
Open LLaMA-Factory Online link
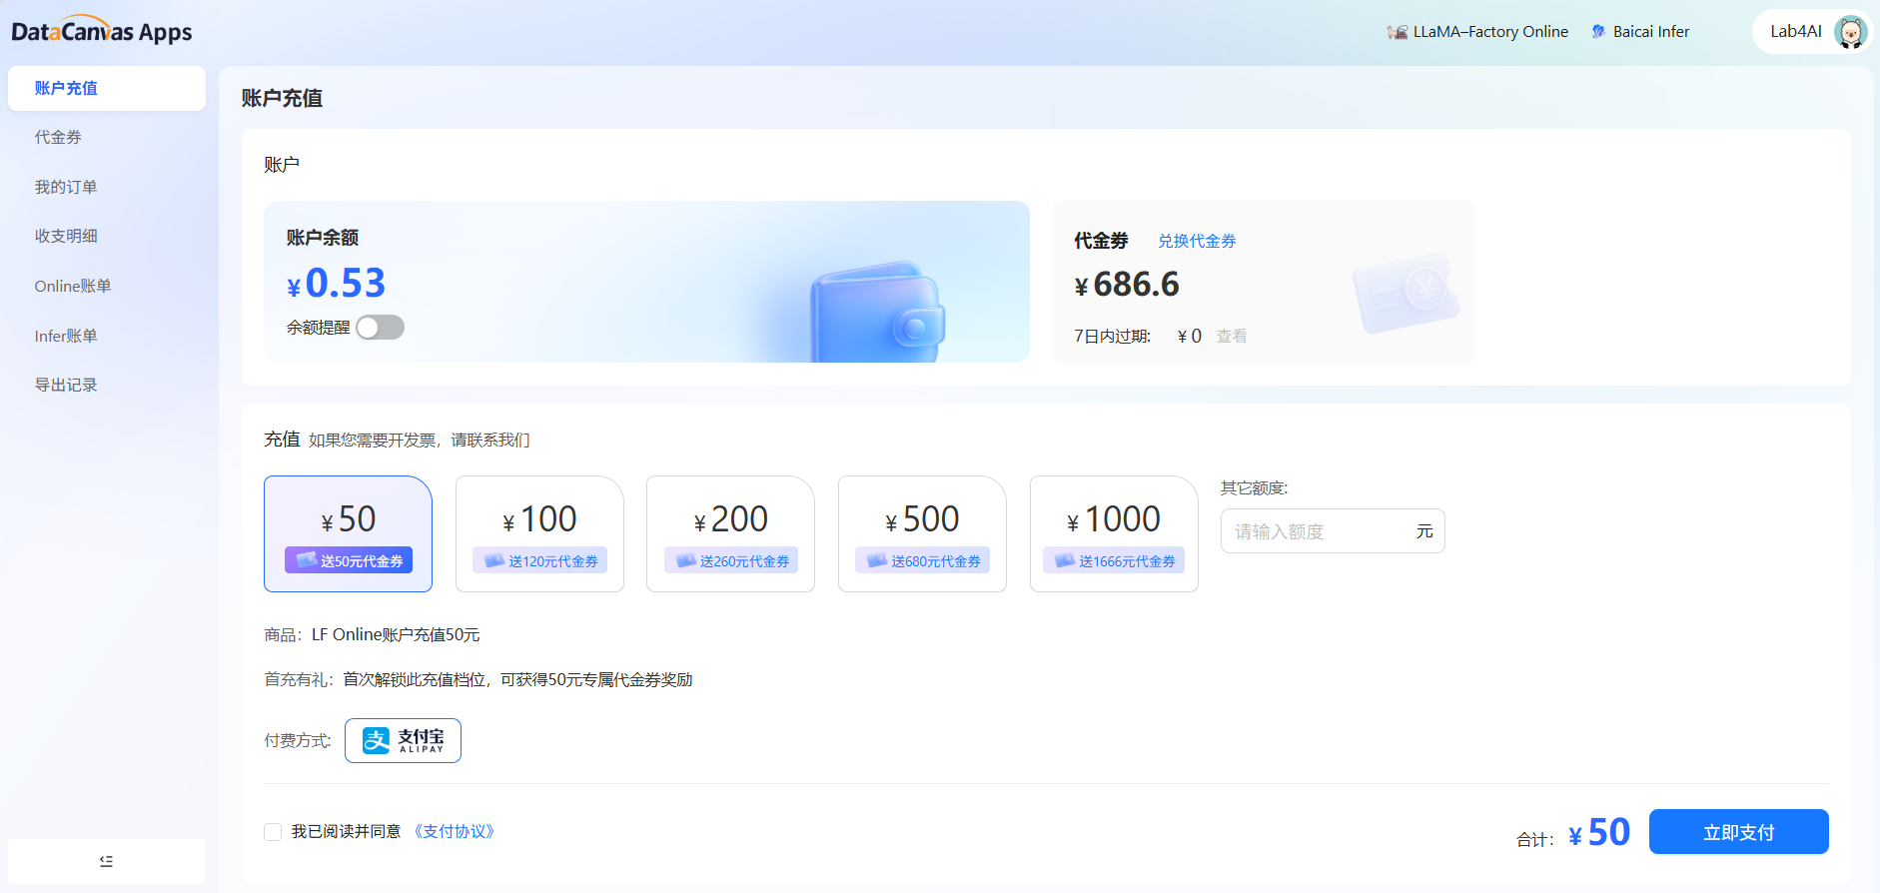pyautogui.click(x=1477, y=32)
